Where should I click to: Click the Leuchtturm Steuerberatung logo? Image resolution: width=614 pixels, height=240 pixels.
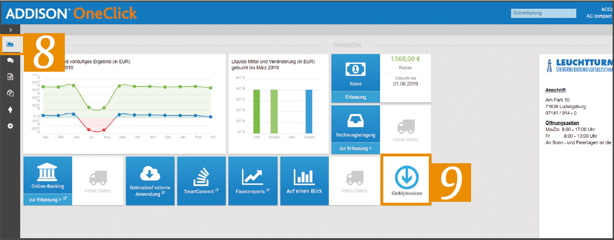tap(579, 66)
